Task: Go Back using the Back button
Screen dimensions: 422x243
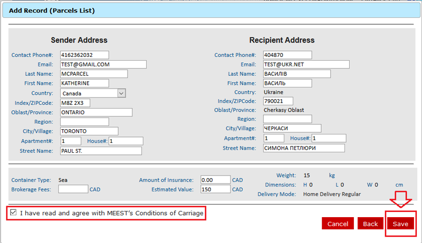Action: click(370, 223)
